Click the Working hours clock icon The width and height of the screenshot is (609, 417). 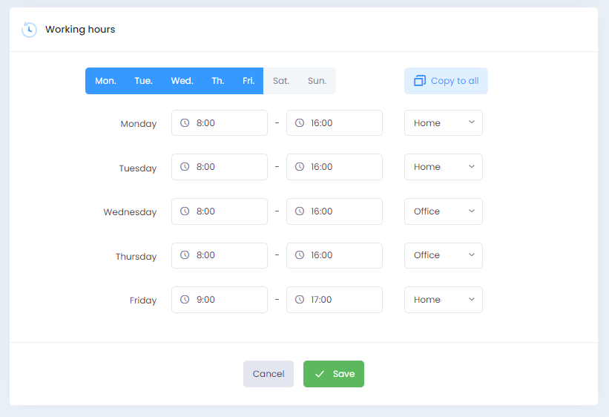29,30
